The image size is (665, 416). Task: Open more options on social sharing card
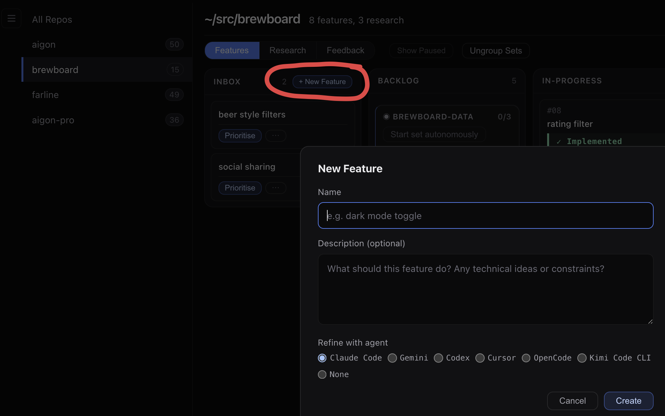pos(276,188)
